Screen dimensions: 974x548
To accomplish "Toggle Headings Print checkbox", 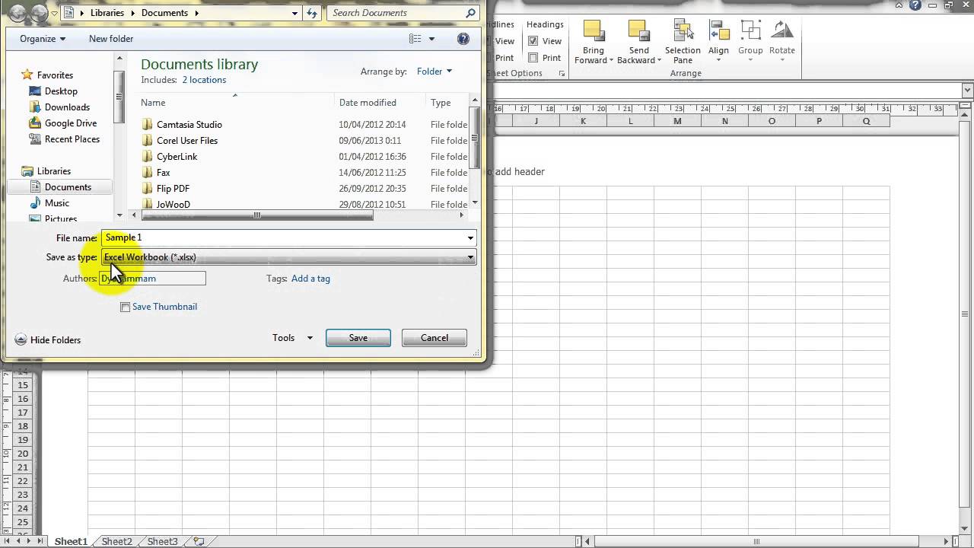I will pos(533,58).
